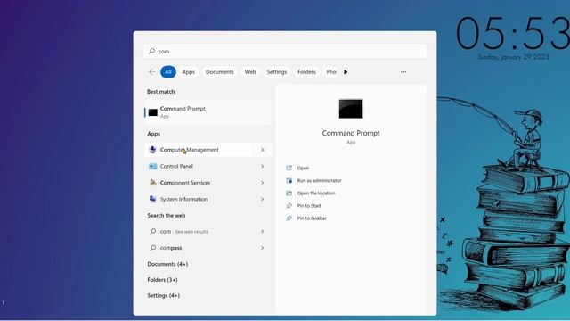
Task: Click the Open file location folder icon
Action: tap(289, 193)
